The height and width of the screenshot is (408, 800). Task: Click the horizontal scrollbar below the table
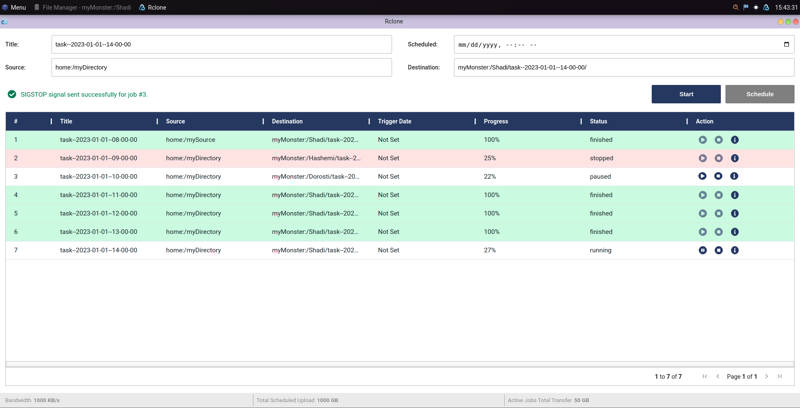400,364
